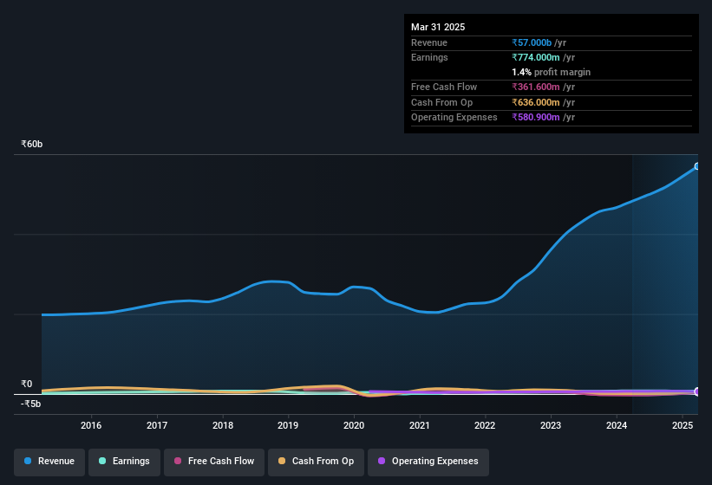
Task: Click the 2021 x-axis label
Action: pyautogui.click(x=420, y=425)
